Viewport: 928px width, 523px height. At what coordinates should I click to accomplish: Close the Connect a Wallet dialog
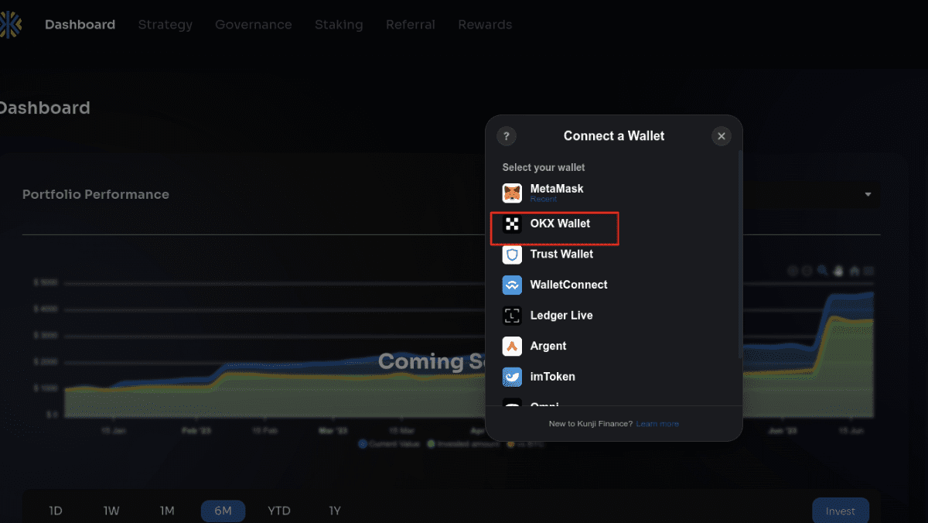pos(721,136)
